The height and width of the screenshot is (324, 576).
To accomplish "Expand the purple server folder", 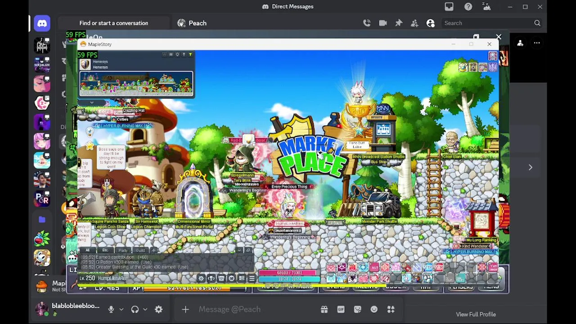I will (x=42, y=220).
